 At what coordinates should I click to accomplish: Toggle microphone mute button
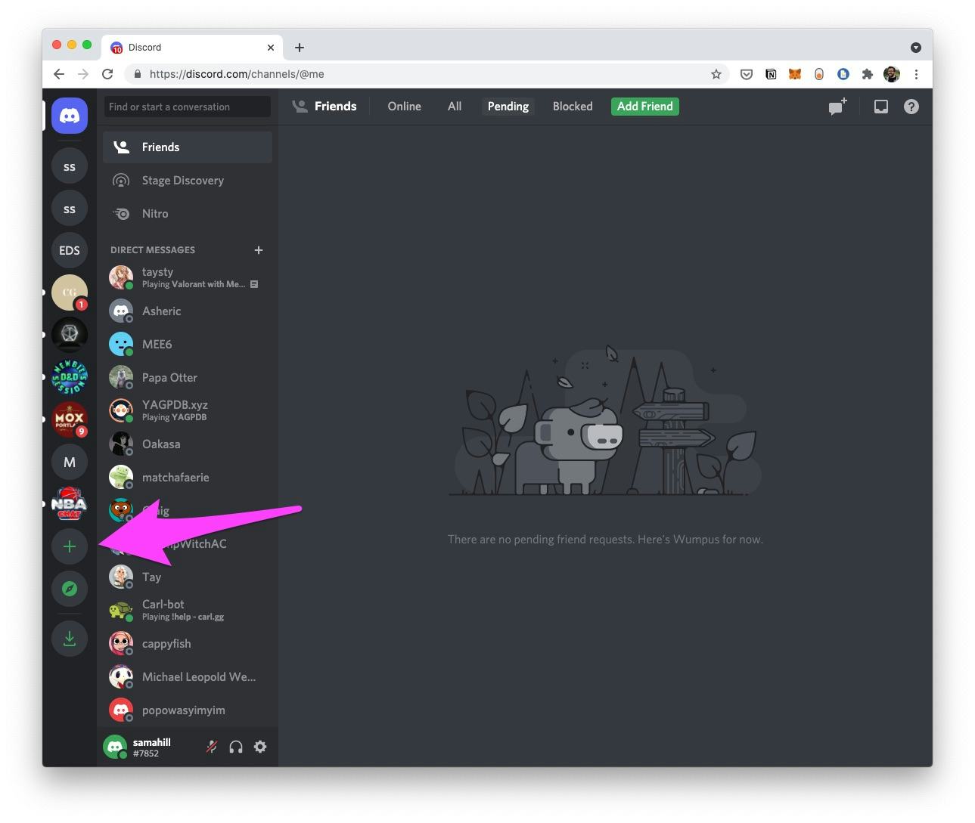(212, 747)
